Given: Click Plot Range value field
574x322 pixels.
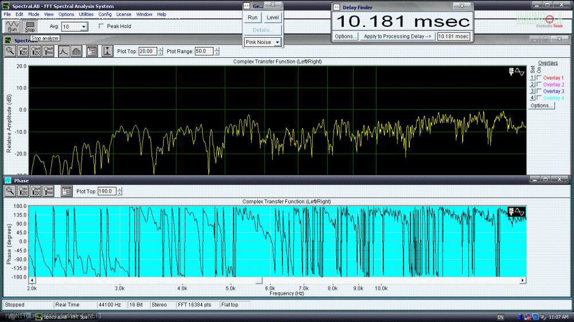Looking at the screenshot, I should (x=204, y=51).
